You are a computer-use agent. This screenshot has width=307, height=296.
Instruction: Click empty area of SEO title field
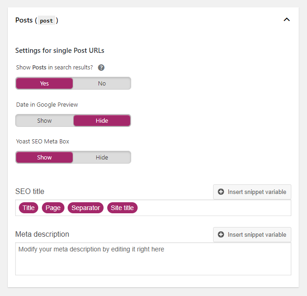point(214,208)
